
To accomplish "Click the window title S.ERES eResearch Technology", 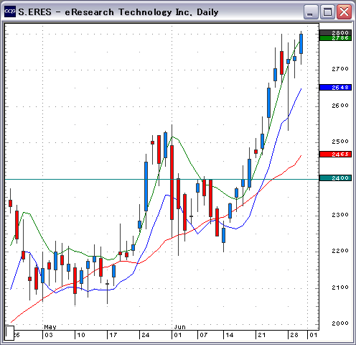I will point(118,12).
